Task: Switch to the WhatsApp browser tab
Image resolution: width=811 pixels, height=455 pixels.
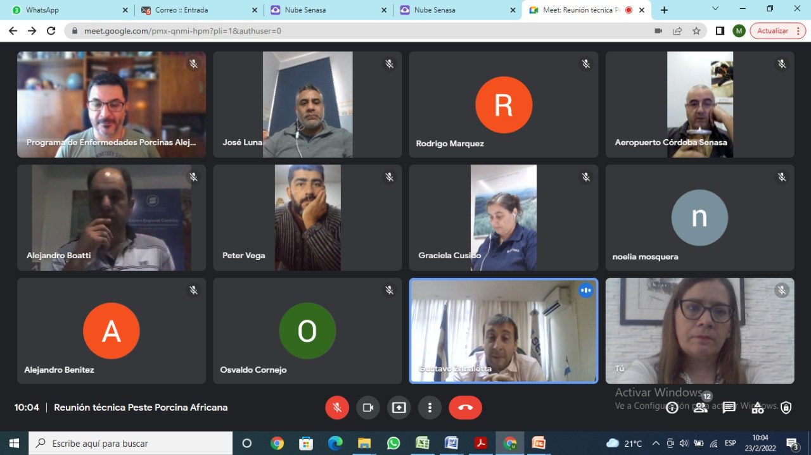Action: click(67, 10)
